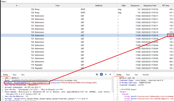
Task: Select Repeater log entry 719
Action: pyautogui.click(x=87, y=65)
